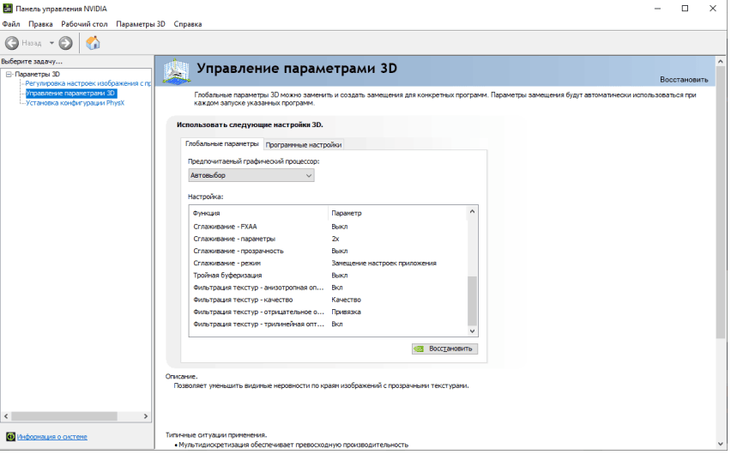
Task: Select Управление параметрами 3D tree item
Action: 70,94
